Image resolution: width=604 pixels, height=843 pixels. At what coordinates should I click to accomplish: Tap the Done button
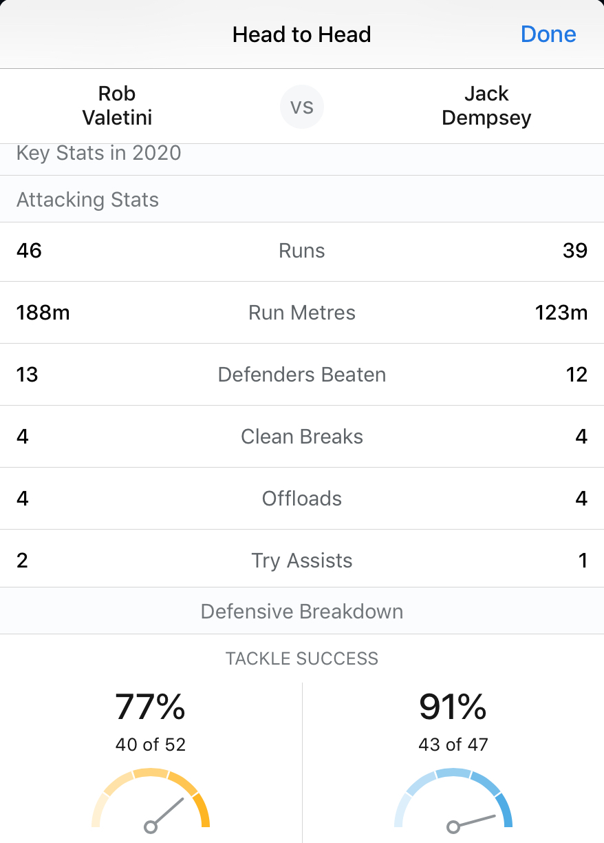click(x=548, y=34)
